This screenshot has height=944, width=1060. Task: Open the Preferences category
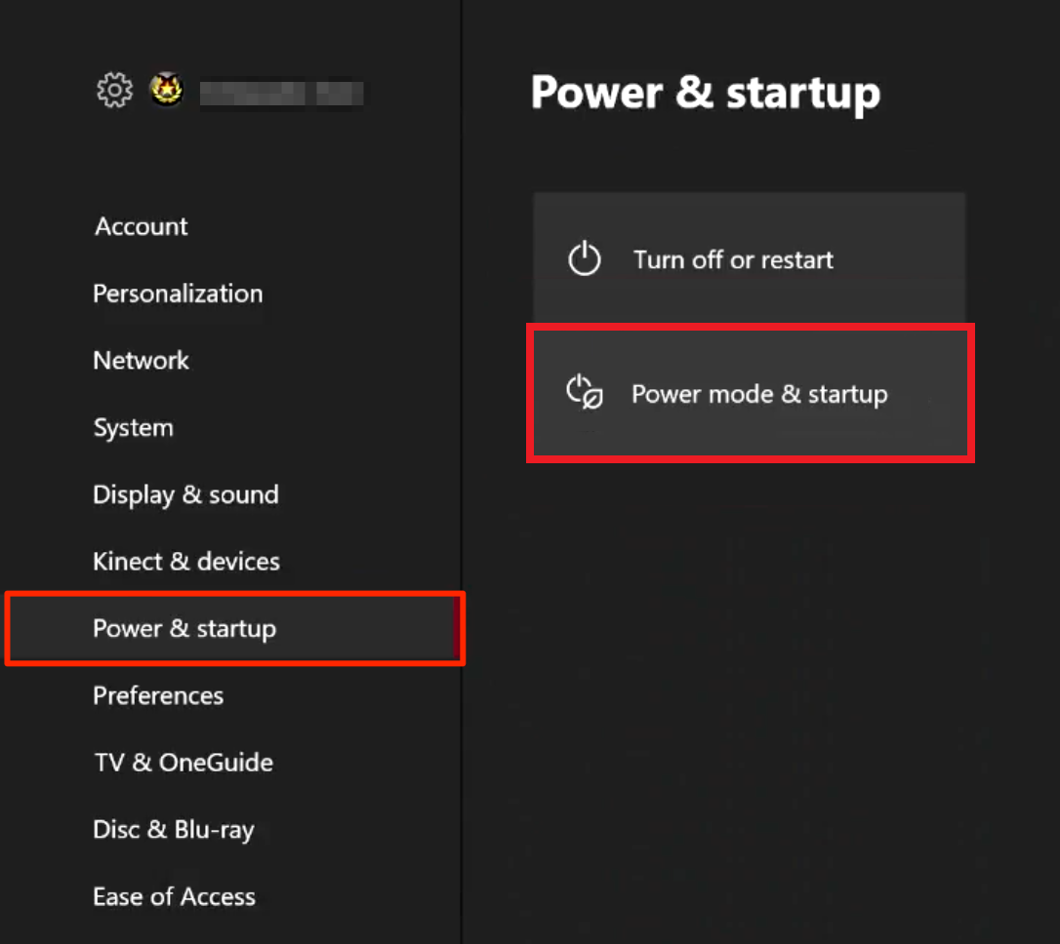point(158,695)
